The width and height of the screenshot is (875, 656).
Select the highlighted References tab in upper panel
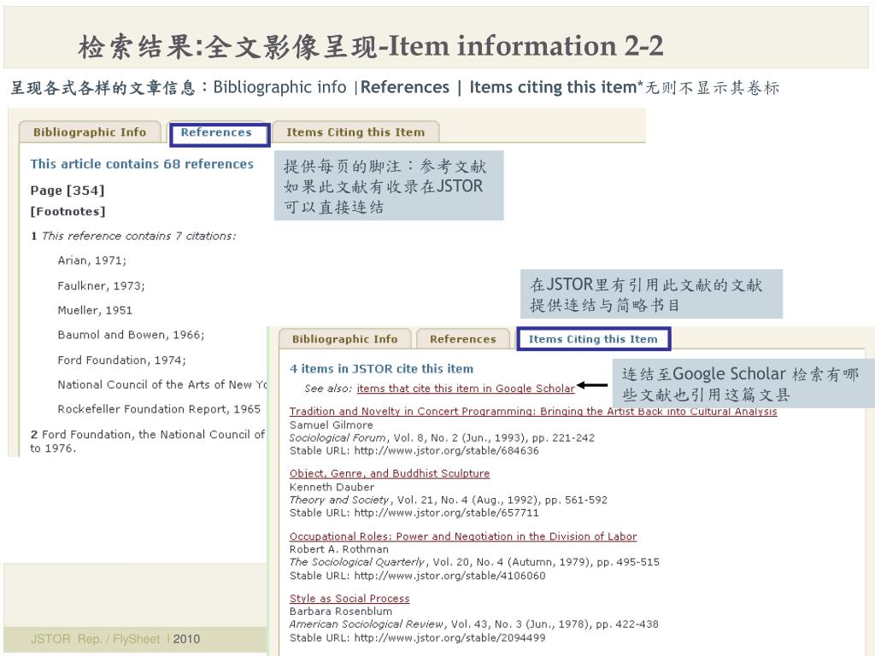click(220, 134)
